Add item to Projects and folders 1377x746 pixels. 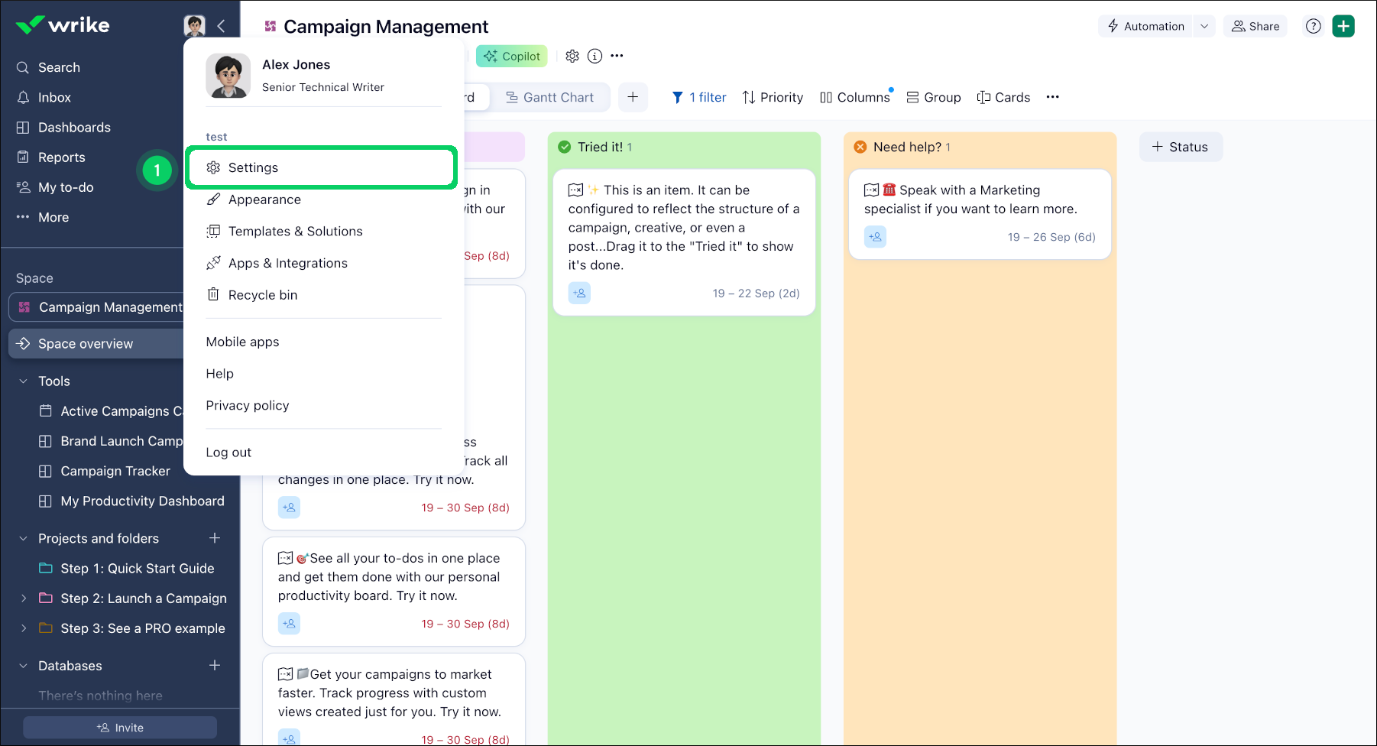click(215, 539)
